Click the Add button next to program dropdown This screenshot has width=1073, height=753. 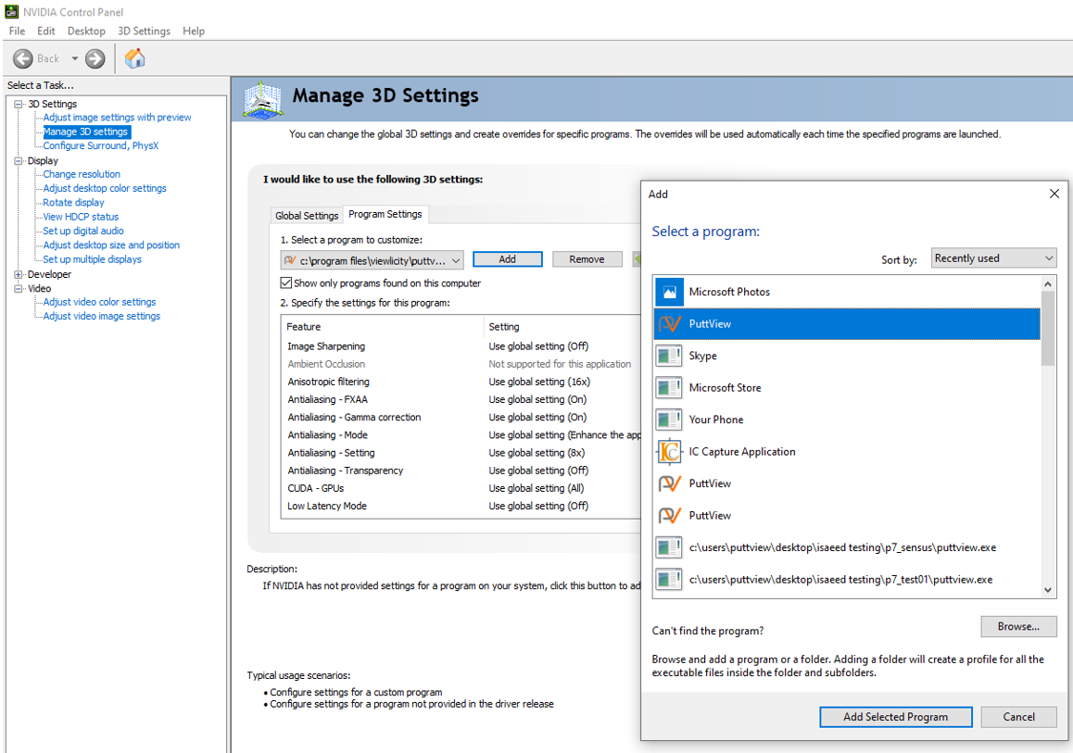point(507,259)
